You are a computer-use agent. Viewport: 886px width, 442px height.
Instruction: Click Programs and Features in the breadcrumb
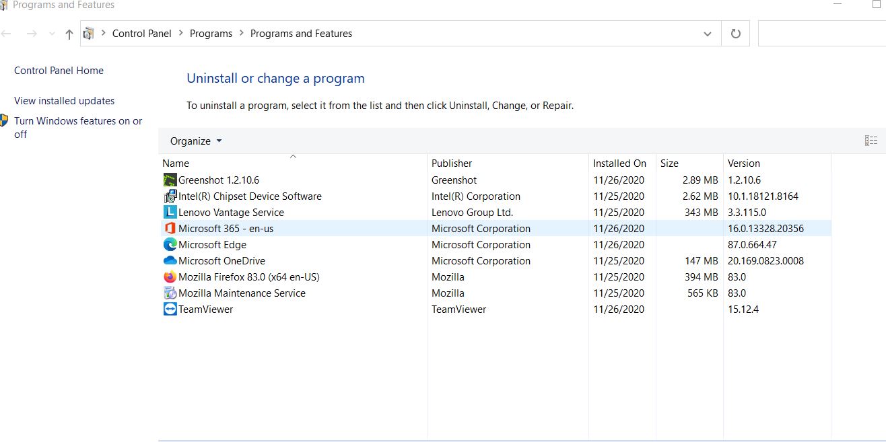pos(301,33)
